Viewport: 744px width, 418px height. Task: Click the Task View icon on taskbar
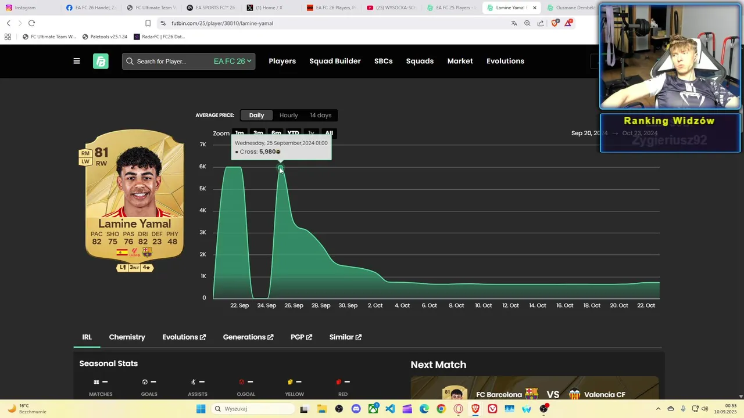pos(304,409)
